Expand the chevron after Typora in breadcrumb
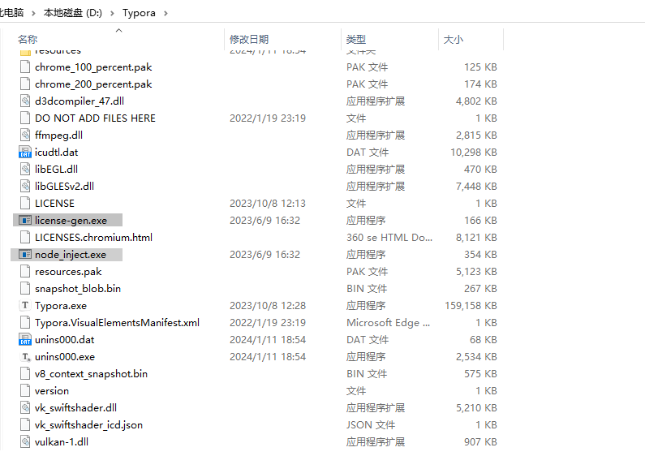Screen dimensions: 645x456 point(166,13)
